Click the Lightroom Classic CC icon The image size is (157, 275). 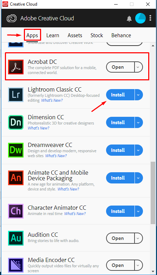tap(16, 95)
